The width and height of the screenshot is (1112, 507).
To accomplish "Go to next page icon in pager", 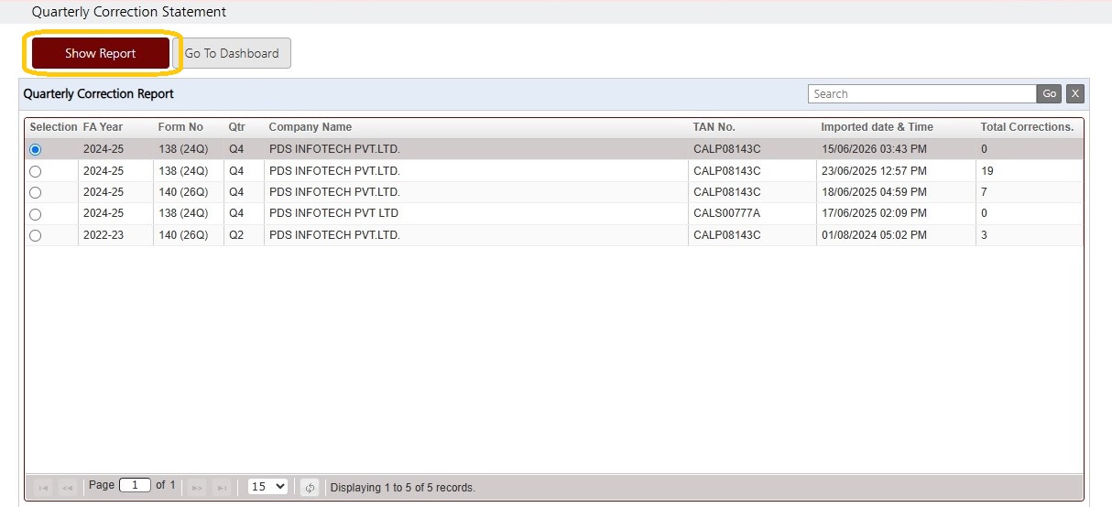I will pyautogui.click(x=196, y=488).
